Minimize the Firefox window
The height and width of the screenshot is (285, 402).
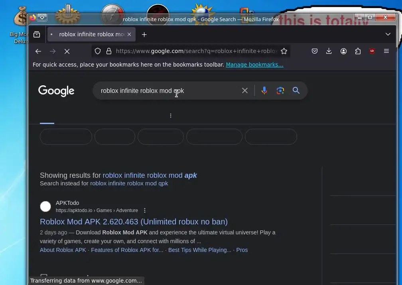point(360,17)
